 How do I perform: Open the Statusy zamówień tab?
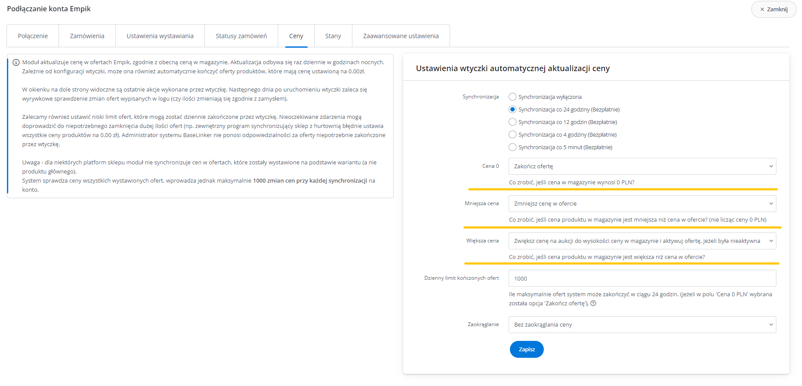[241, 36]
